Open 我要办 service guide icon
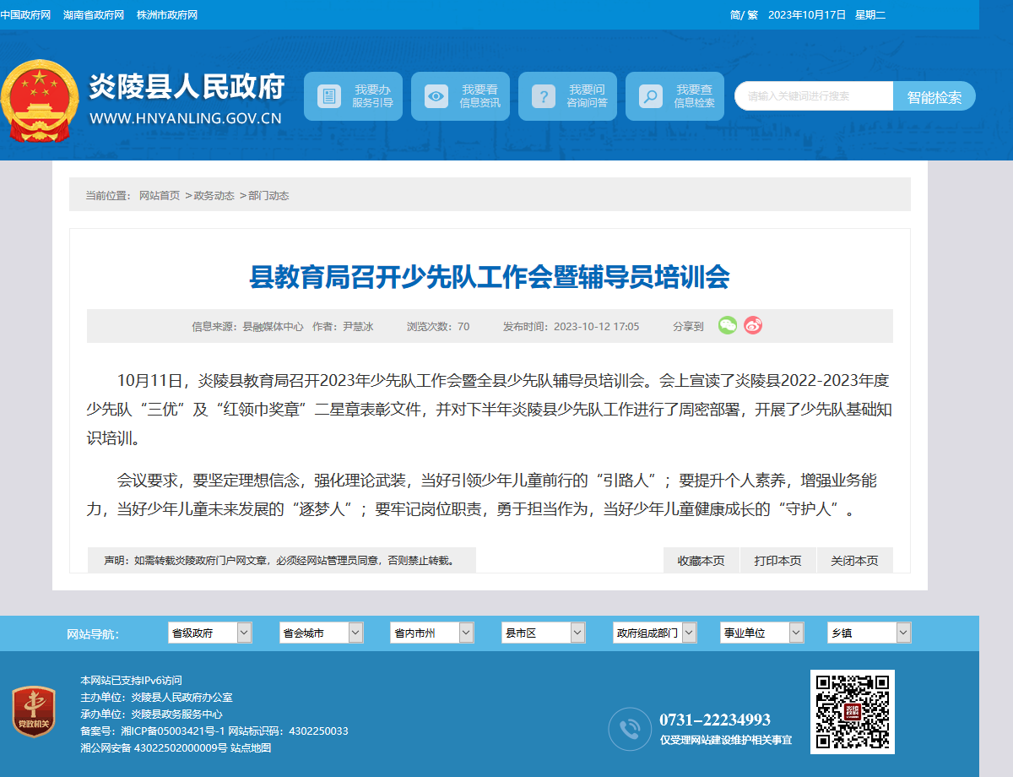 [329, 96]
